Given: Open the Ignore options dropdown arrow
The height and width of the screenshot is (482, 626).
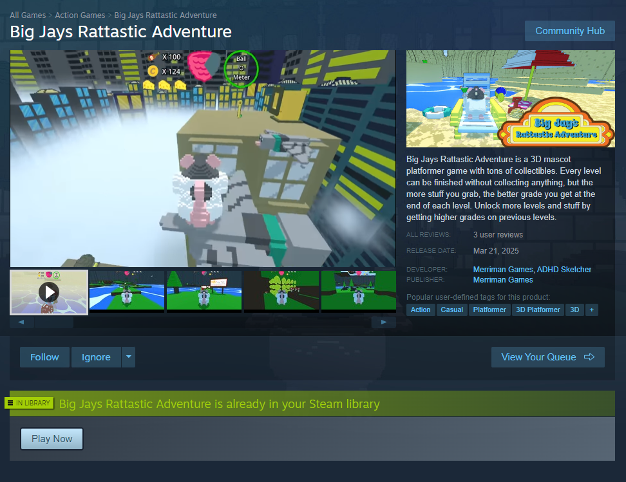Looking at the screenshot, I should pyautogui.click(x=129, y=357).
